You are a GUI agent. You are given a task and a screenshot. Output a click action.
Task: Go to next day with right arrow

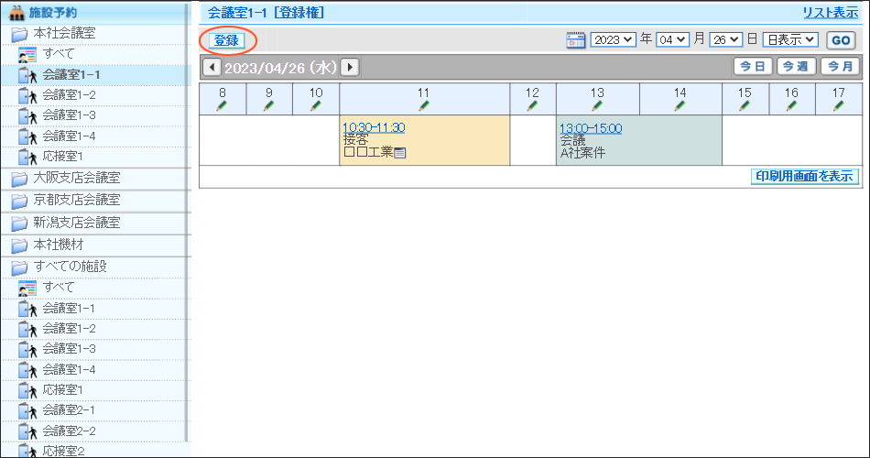pos(350,68)
